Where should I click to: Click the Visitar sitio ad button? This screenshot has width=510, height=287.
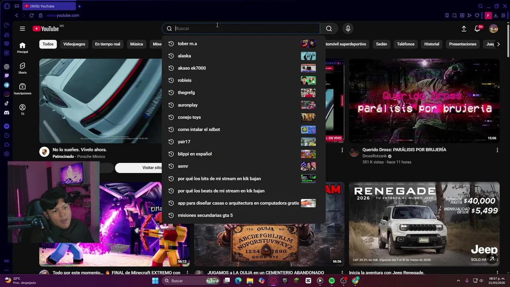(152, 168)
